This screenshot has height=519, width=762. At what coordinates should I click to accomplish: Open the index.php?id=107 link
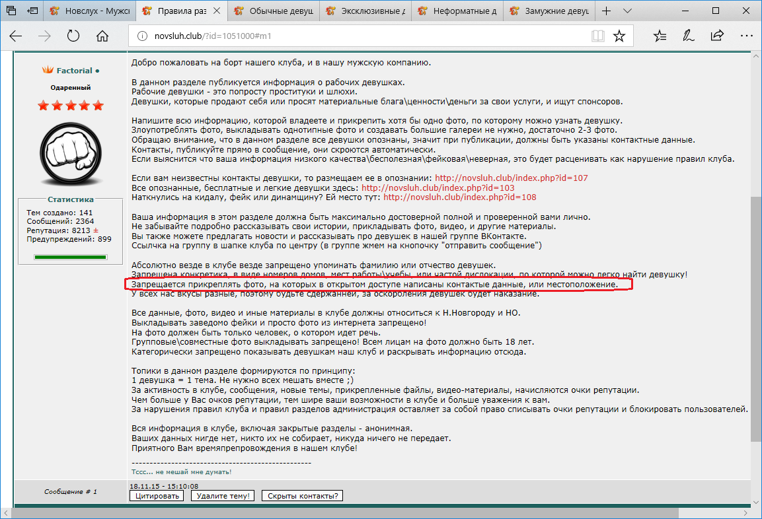click(x=511, y=178)
